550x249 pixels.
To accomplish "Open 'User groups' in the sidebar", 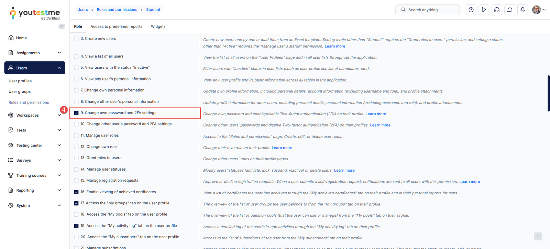I will [20, 91].
